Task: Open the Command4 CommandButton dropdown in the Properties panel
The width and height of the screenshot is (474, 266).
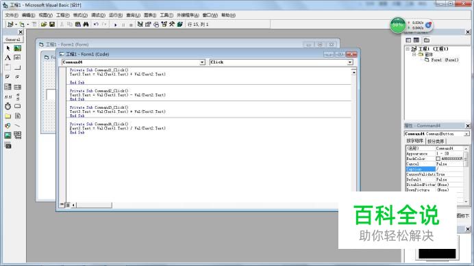Action: click(466, 134)
